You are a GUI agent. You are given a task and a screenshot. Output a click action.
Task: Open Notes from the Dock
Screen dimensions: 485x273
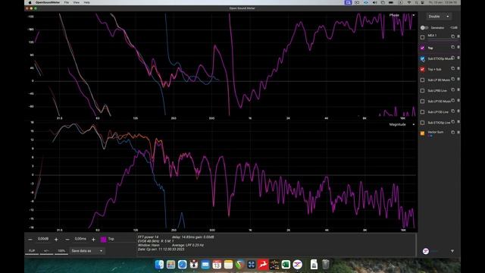click(x=228, y=265)
